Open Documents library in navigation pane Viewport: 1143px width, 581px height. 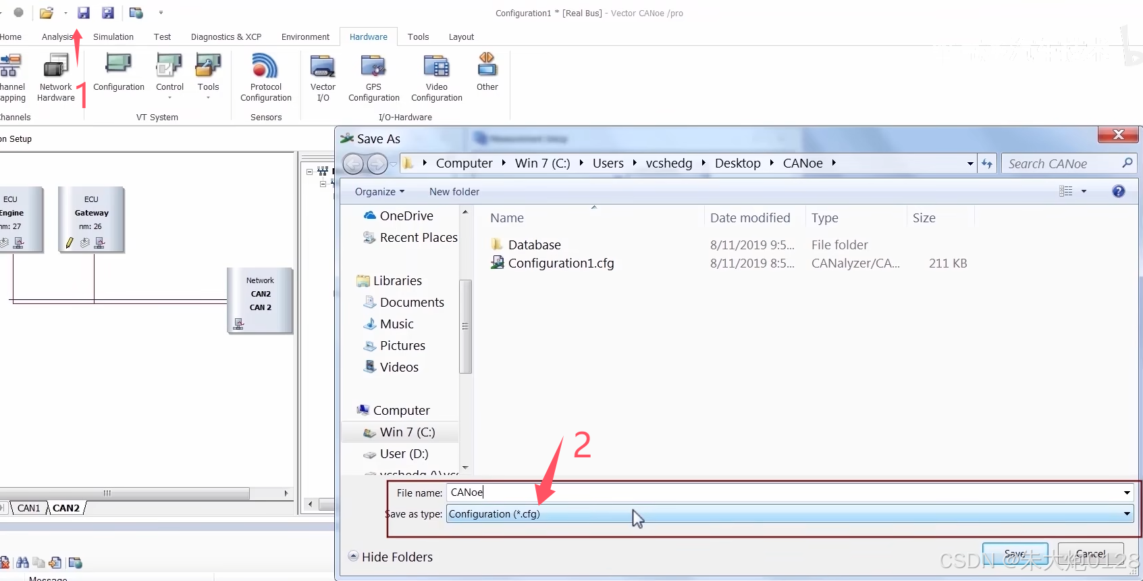[404, 302]
